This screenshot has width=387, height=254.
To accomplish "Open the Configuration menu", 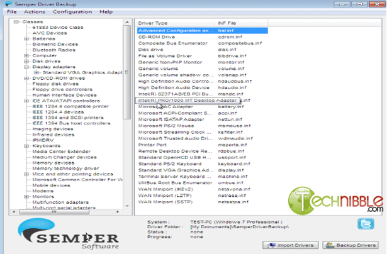I will click(72, 12).
